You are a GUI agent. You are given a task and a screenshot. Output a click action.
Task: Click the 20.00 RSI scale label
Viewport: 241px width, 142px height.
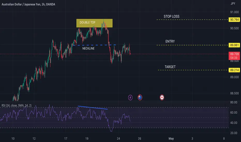point(234,133)
